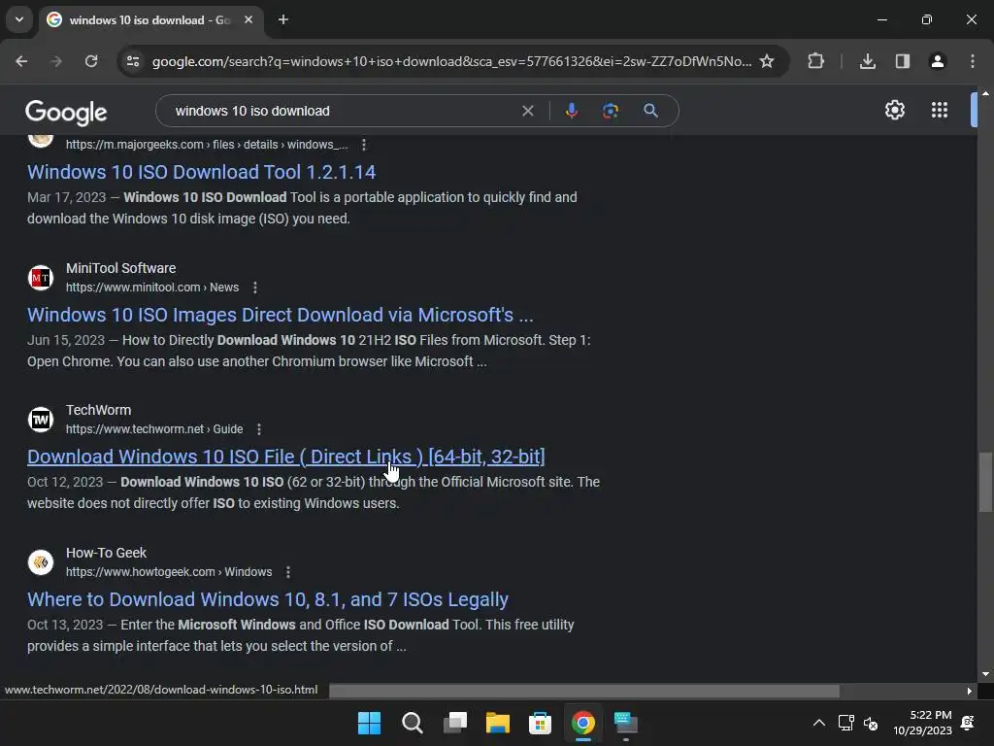Open Windows 10 ISO Download Tool 1.2.1.14 link
This screenshot has width=994, height=746.
[x=202, y=172]
